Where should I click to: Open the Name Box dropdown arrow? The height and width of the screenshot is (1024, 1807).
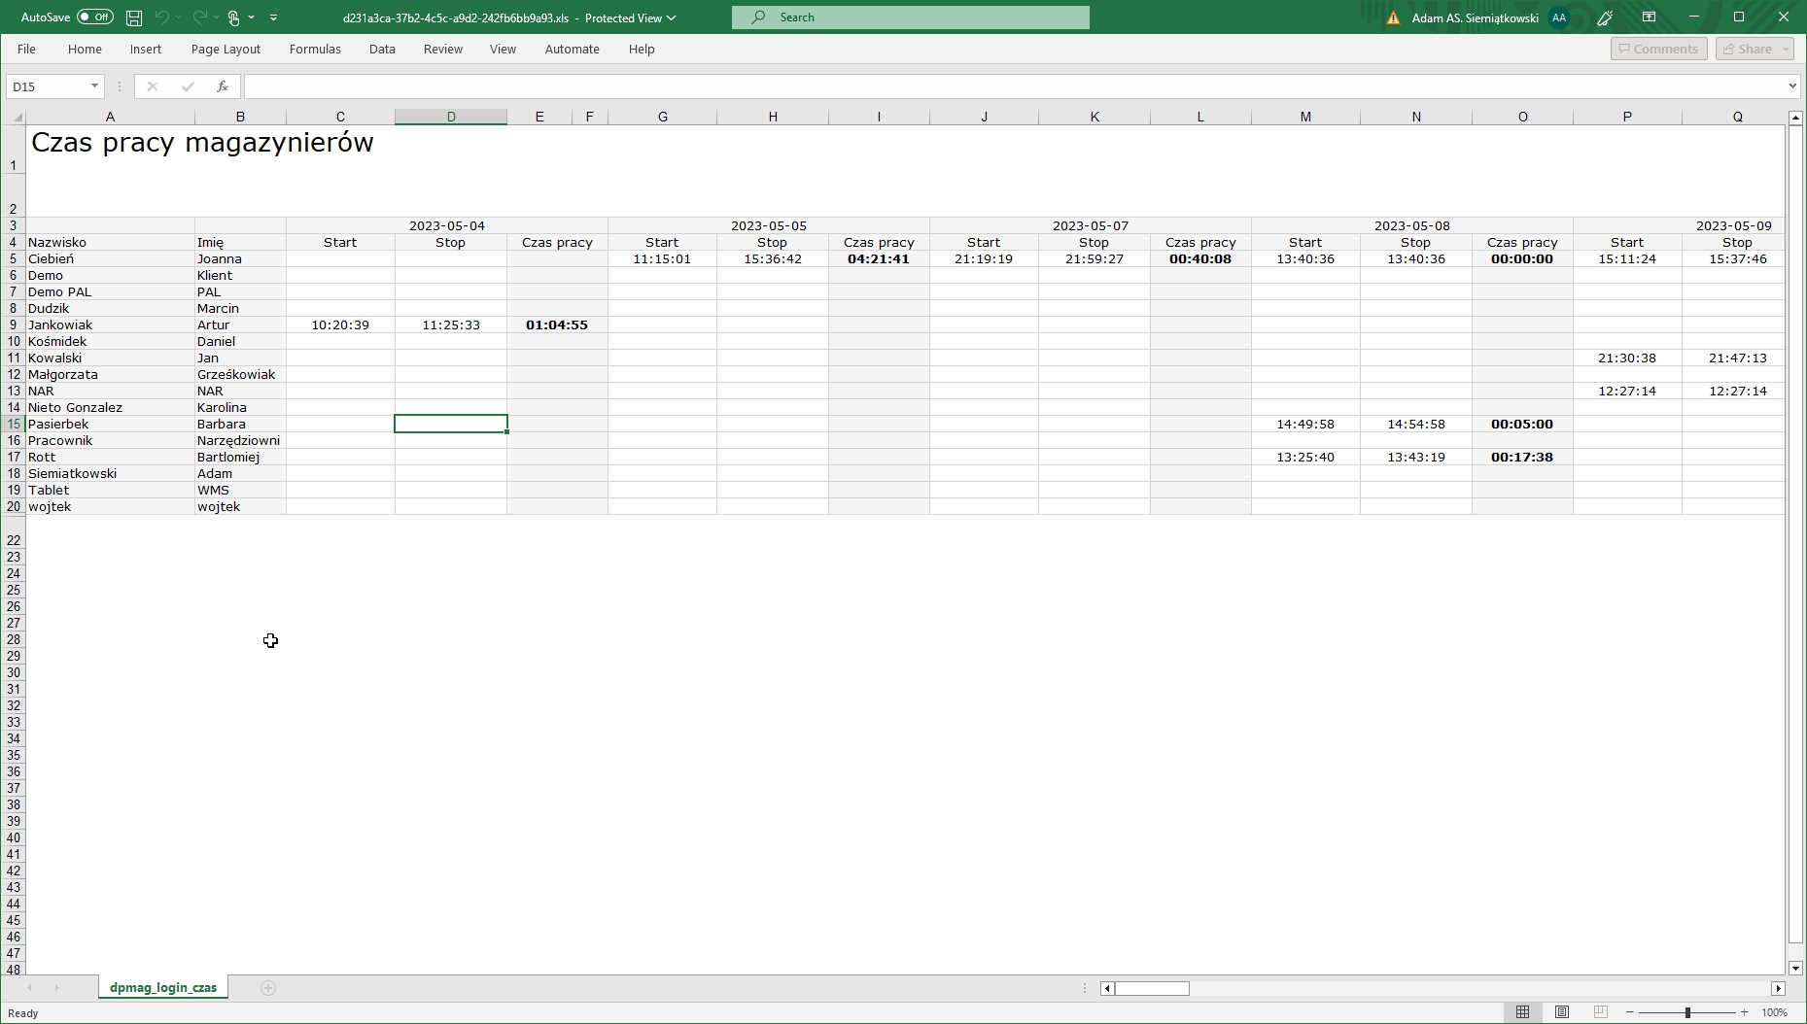click(x=93, y=86)
